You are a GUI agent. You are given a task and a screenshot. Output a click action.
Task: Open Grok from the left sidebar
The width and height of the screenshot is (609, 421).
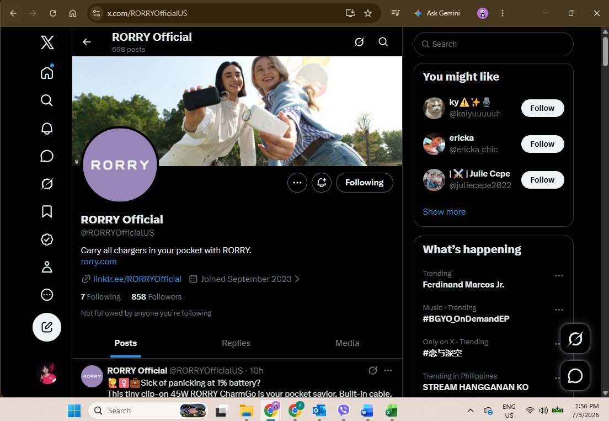47,184
